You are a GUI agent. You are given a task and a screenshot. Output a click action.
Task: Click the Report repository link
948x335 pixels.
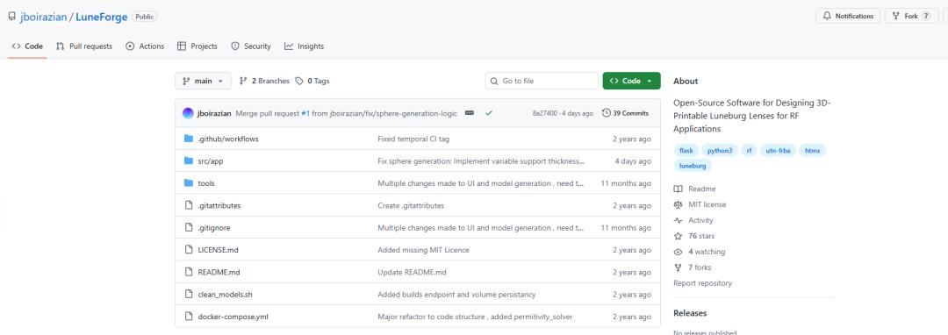pos(702,283)
